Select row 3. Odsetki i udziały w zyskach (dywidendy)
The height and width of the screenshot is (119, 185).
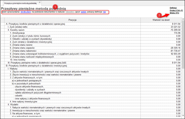pyautogui.click(x=91, y=39)
